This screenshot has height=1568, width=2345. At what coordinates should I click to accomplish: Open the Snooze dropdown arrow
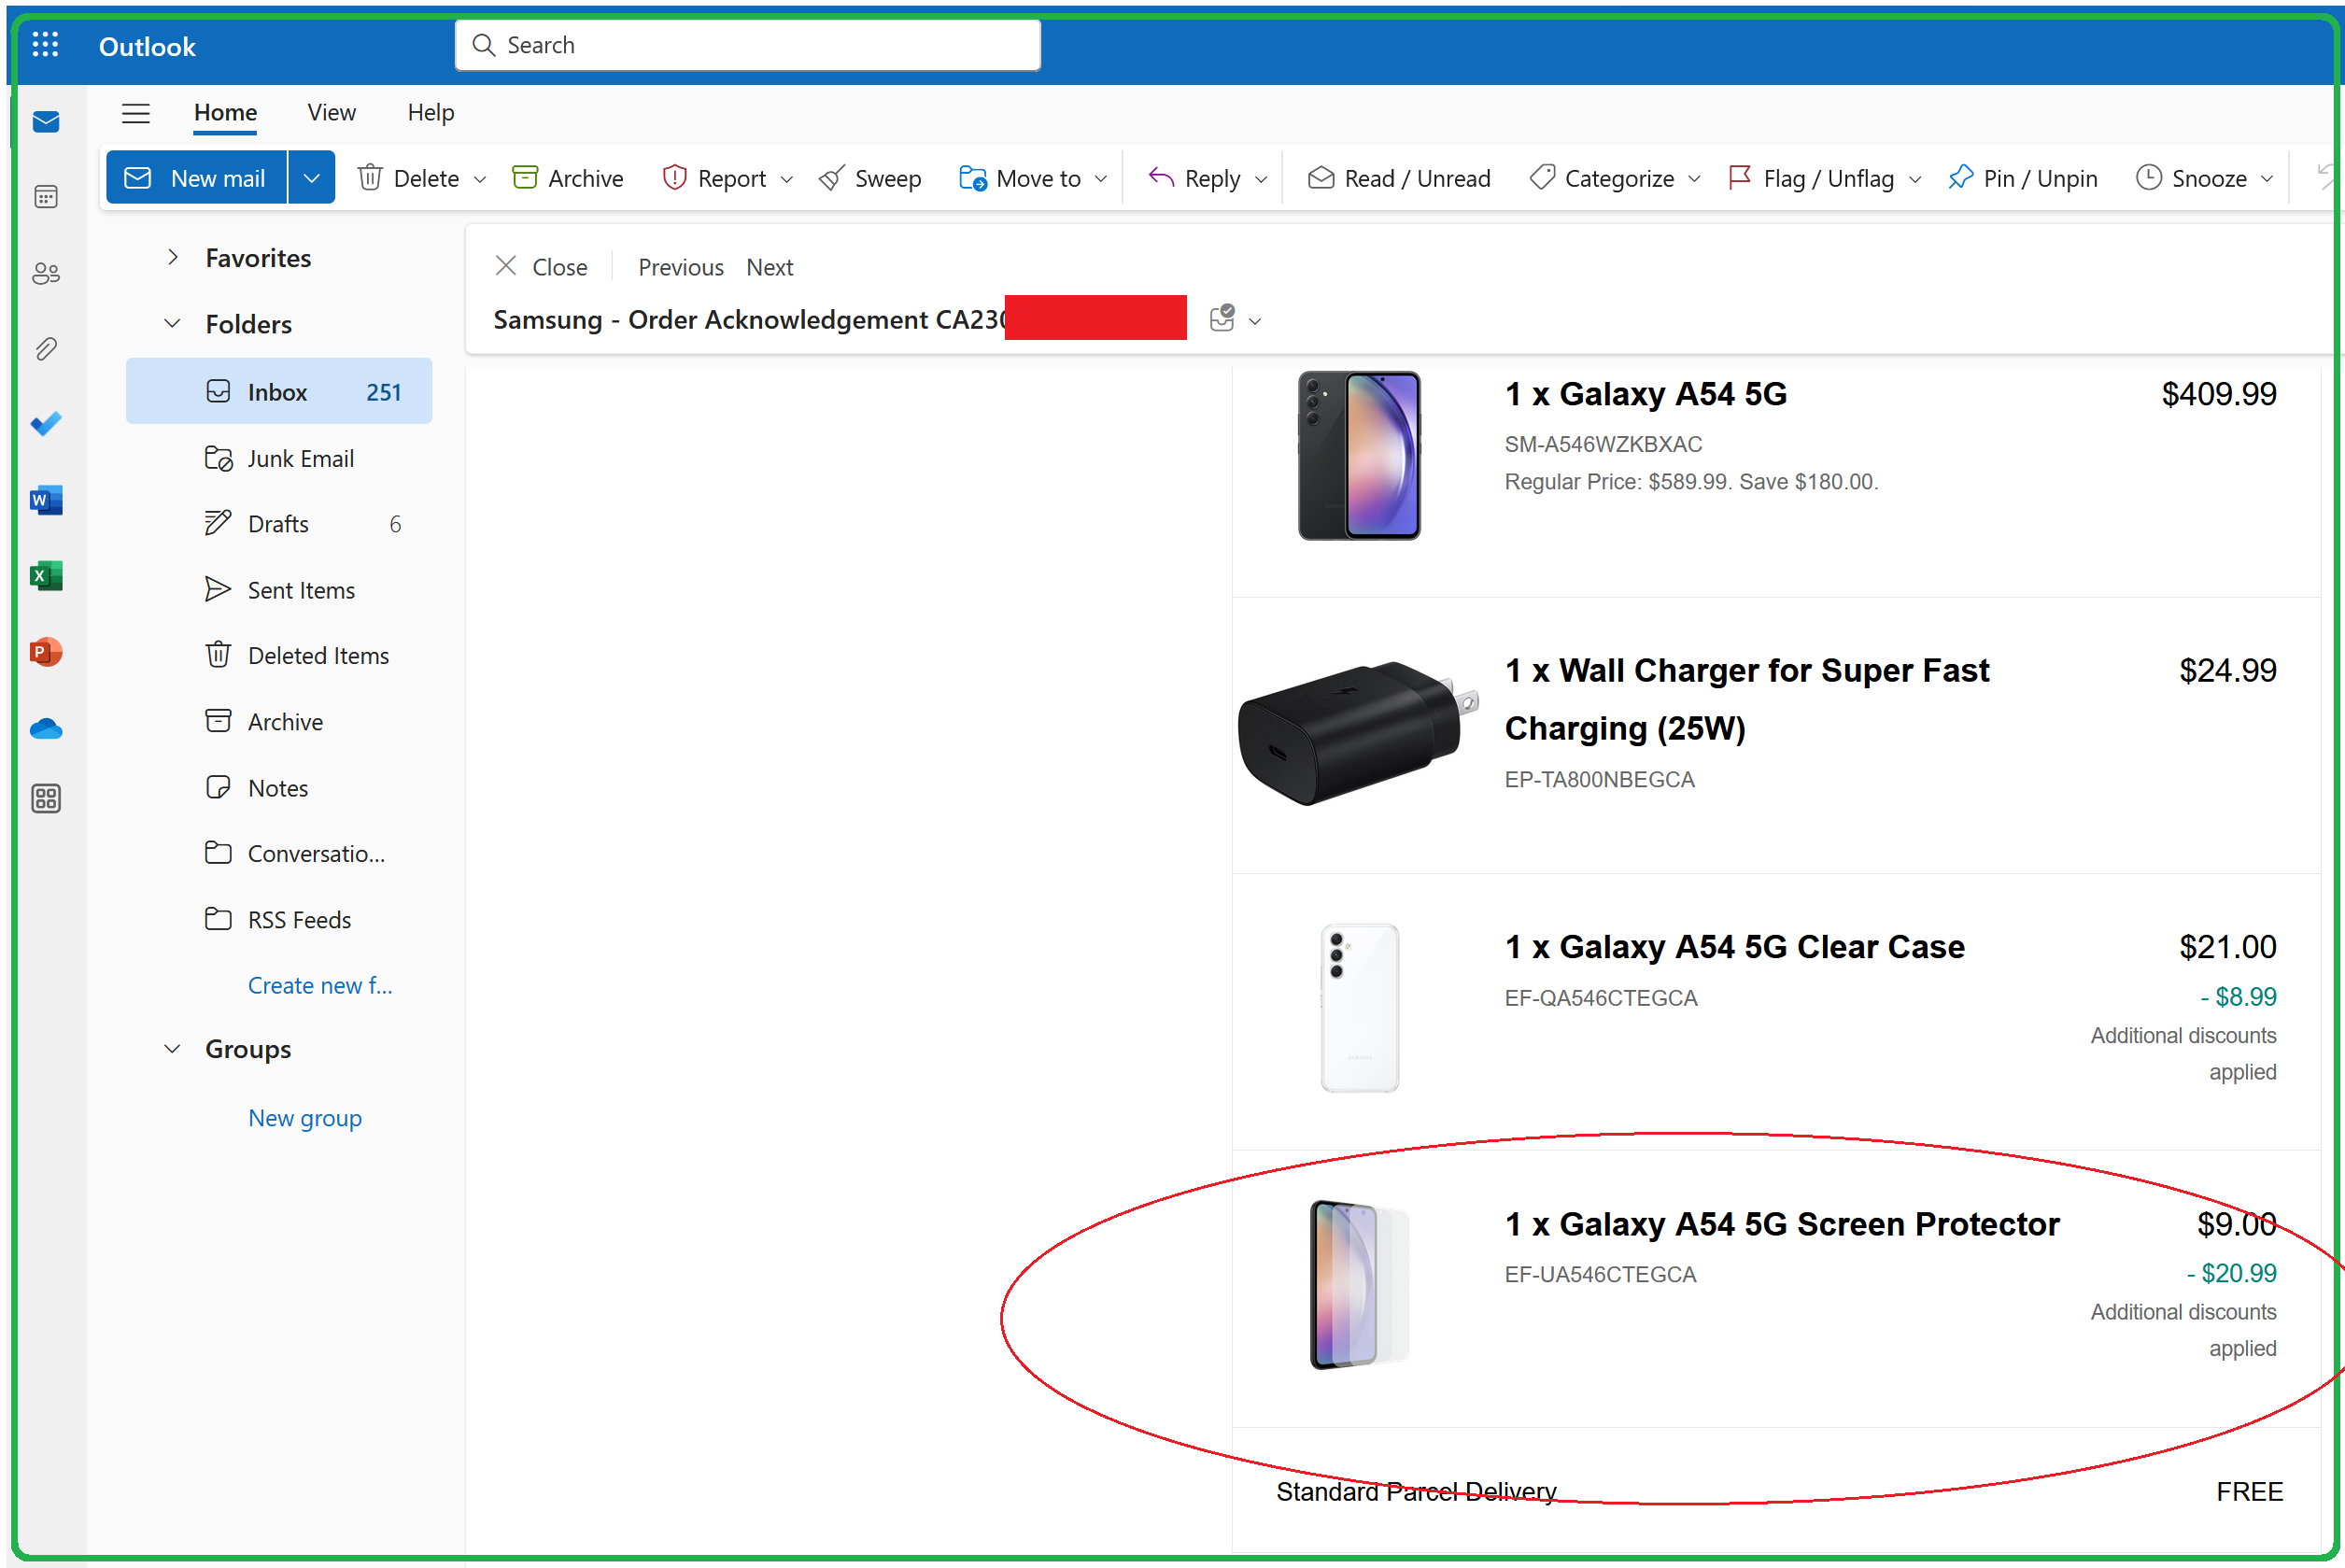point(2267,179)
